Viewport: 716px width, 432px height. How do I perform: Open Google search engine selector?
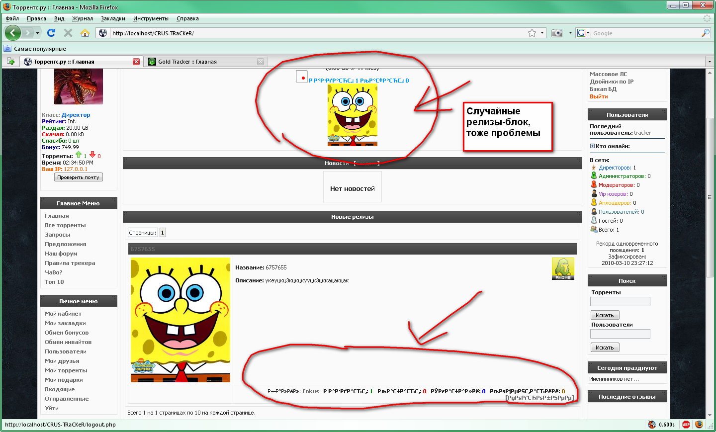pos(583,33)
